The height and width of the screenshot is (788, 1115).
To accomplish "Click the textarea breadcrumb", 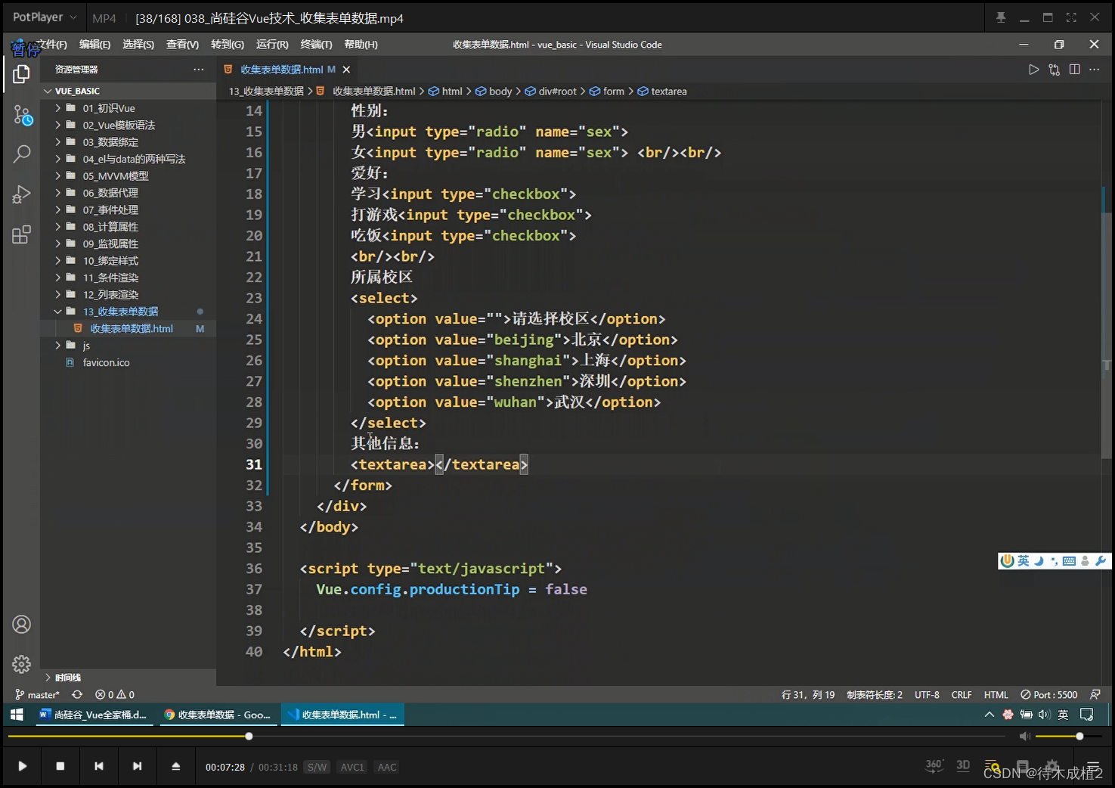I will pos(669,92).
